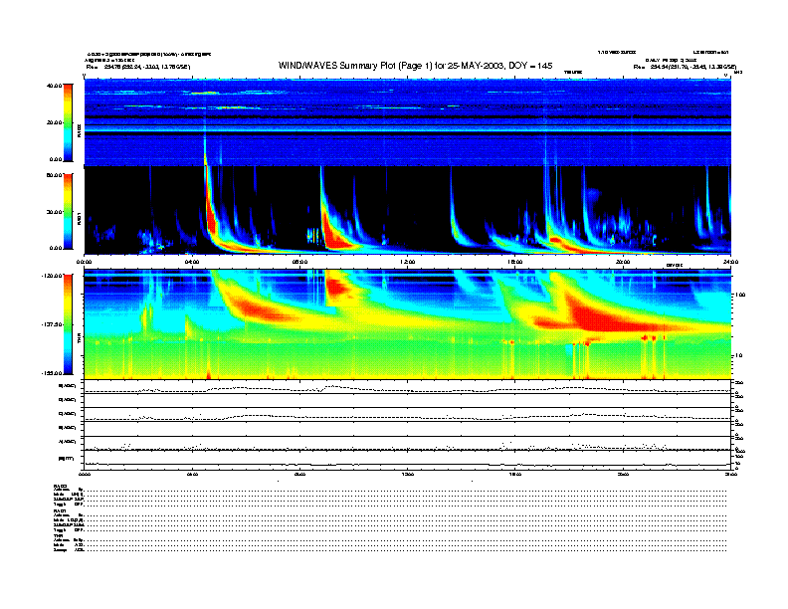Click the RAD1 intensity color bar
788x609 pixels.
(x=68, y=212)
